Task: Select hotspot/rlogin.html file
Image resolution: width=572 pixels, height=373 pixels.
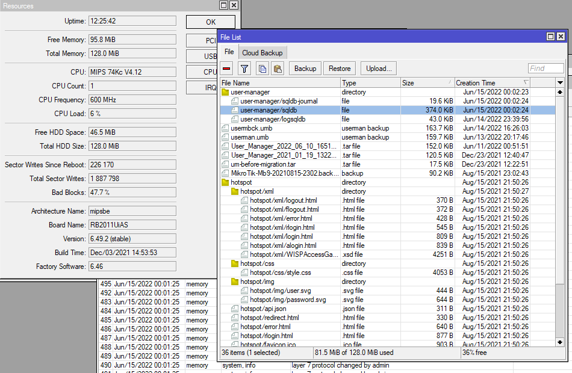Action: (388, 336)
